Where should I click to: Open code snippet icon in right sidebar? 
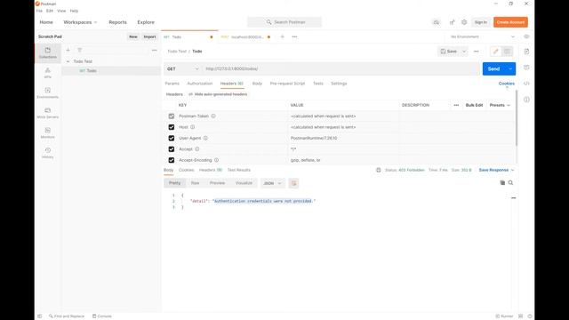[x=526, y=84]
